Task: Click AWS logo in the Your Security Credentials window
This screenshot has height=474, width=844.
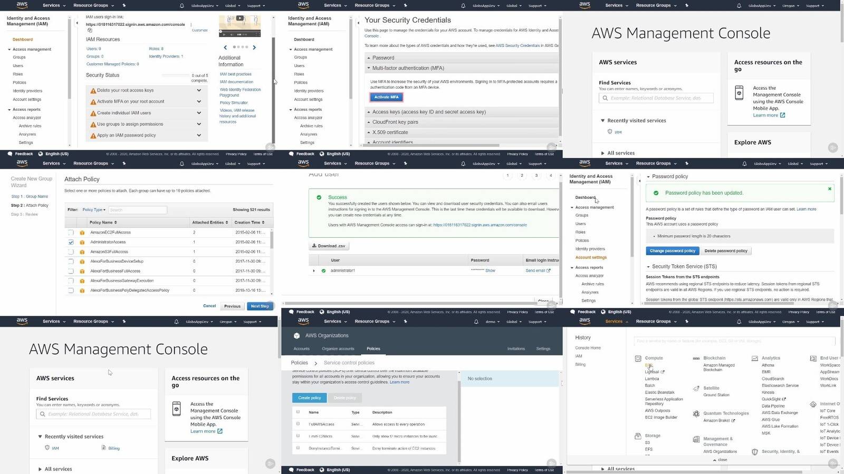Action: [303, 5]
